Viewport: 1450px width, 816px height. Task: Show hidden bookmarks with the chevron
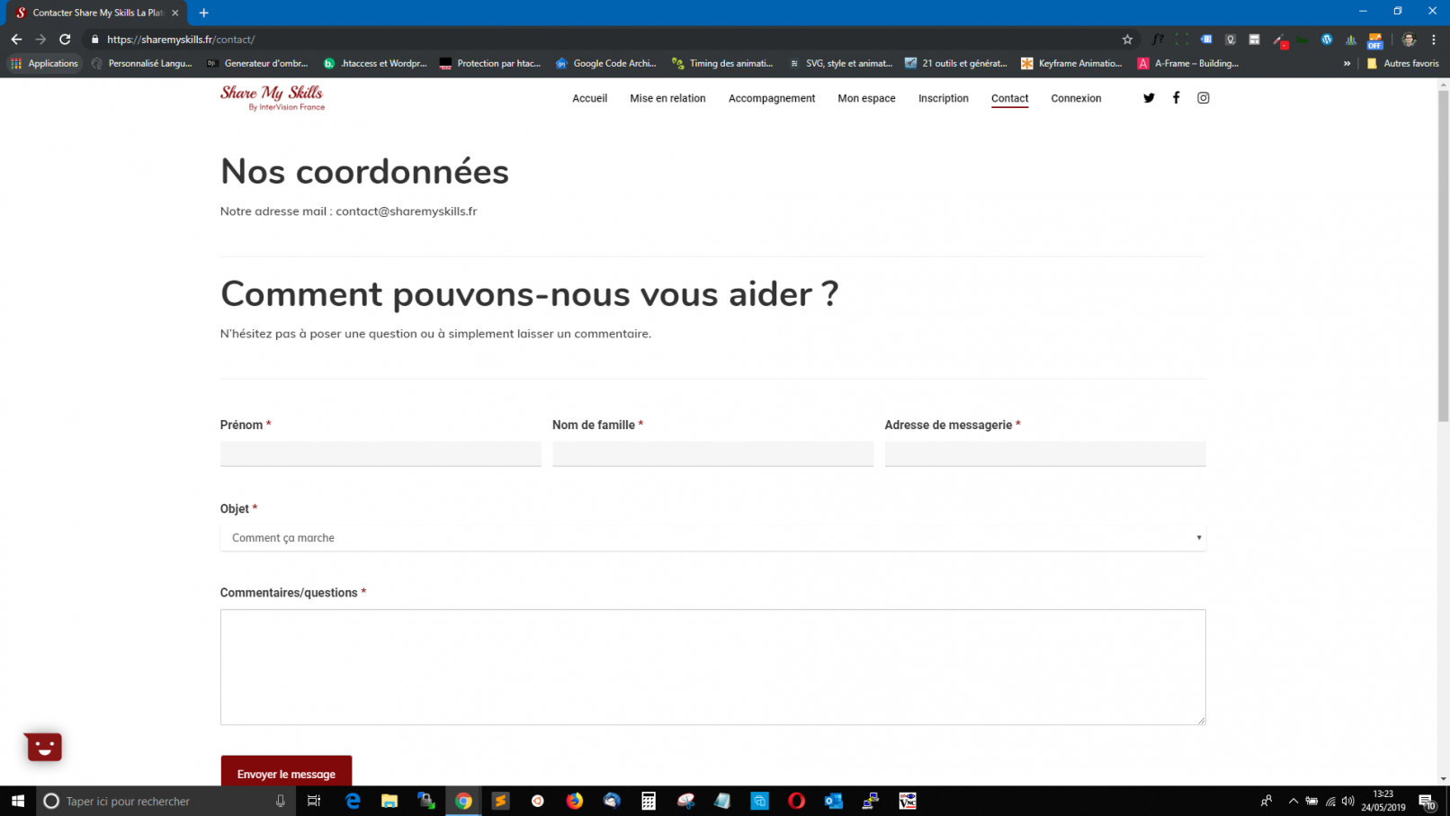pyautogui.click(x=1347, y=64)
